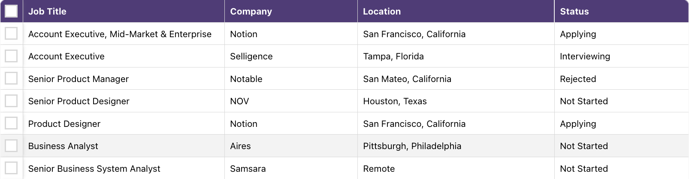The width and height of the screenshot is (689, 179).
Task: Open the Rejected status cell
Action: point(578,79)
